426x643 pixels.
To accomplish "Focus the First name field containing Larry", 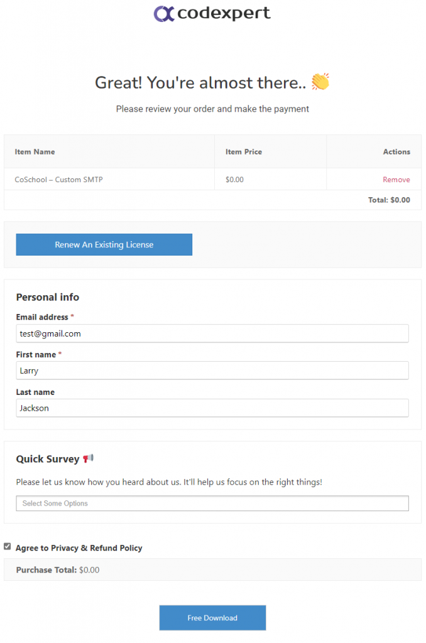I will (212, 370).
